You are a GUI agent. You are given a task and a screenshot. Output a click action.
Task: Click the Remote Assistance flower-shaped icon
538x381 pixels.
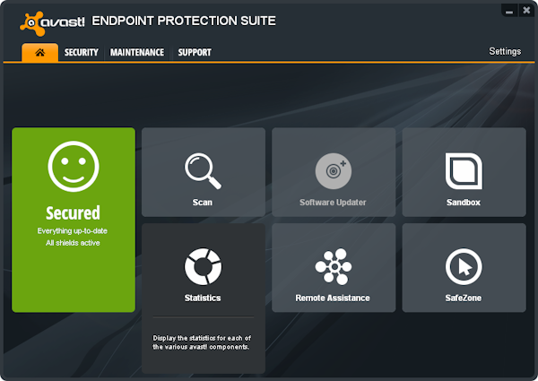[x=333, y=266]
